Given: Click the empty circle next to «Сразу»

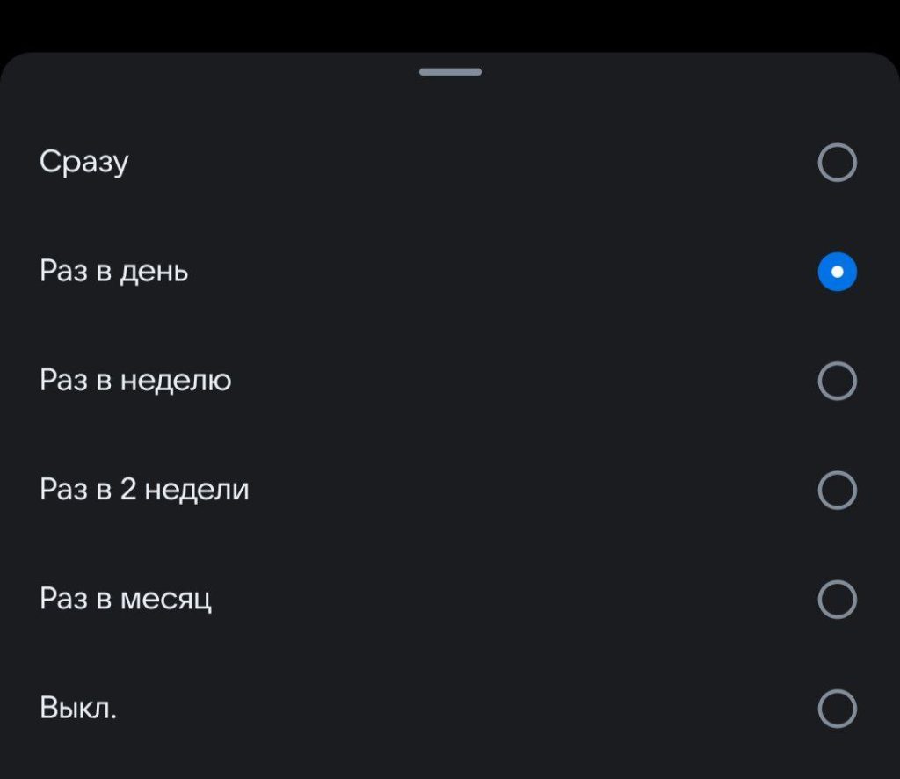Looking at the screenshot, I should coord(836,161).
